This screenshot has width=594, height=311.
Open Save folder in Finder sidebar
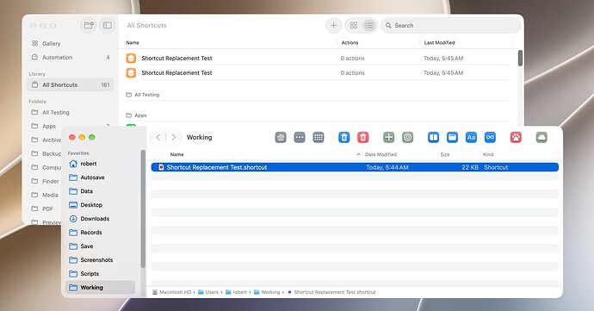pos(100,246)
